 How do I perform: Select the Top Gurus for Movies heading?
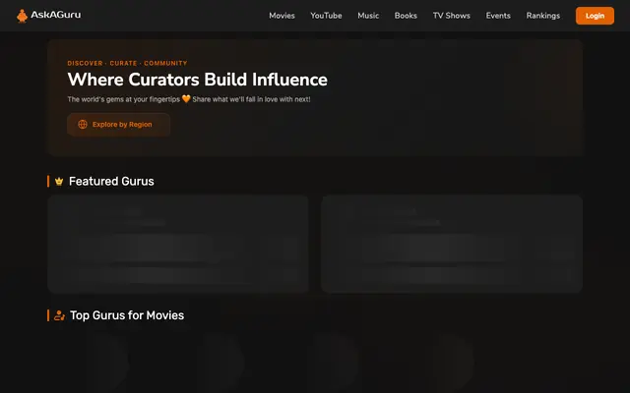(x=127, y=315)
